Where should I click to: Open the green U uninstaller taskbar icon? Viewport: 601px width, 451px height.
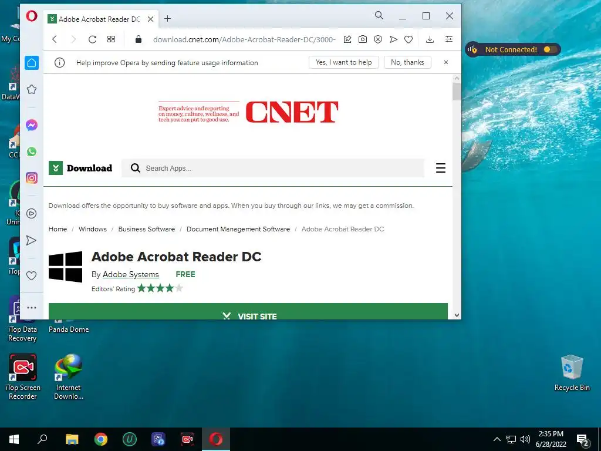tap(130, 439)
